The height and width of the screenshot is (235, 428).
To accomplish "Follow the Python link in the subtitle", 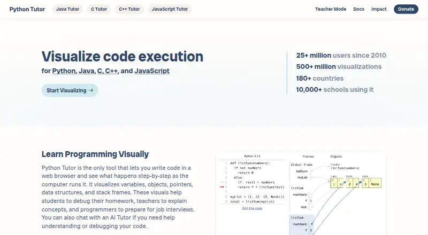I will coord(64,71).
